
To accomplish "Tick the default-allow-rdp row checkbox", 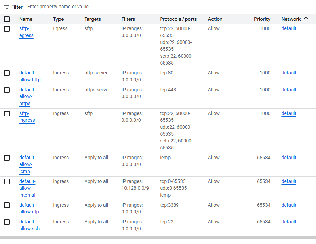I will [x=7, y=205].
